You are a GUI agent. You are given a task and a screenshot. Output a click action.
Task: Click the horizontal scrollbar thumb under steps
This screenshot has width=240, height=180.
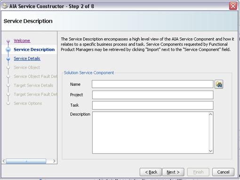(26, 161)
